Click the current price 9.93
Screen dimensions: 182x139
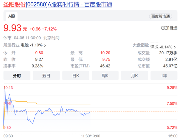[x=13, y=28]
